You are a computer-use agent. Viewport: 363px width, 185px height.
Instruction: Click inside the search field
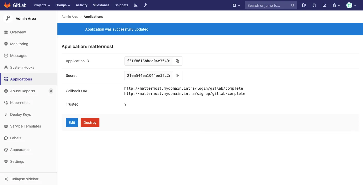pos(269,5)
